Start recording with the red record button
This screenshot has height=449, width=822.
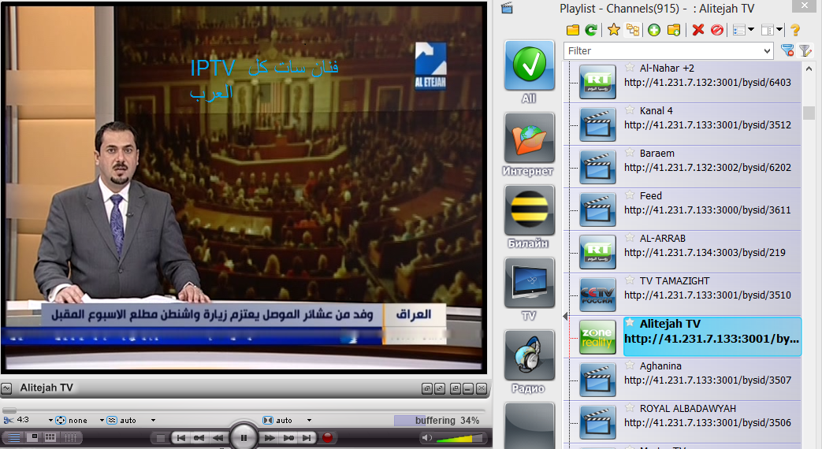(x=327, y=437)
